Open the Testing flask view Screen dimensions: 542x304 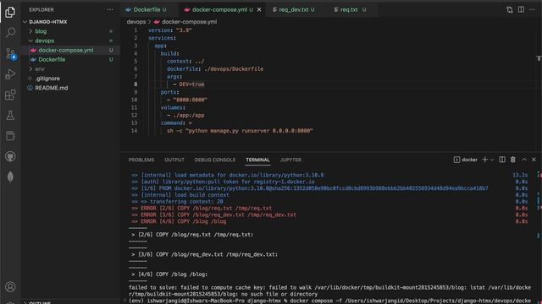[x=10, y=115]
